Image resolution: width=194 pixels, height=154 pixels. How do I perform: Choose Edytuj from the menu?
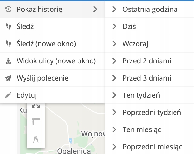coord(52,95)
